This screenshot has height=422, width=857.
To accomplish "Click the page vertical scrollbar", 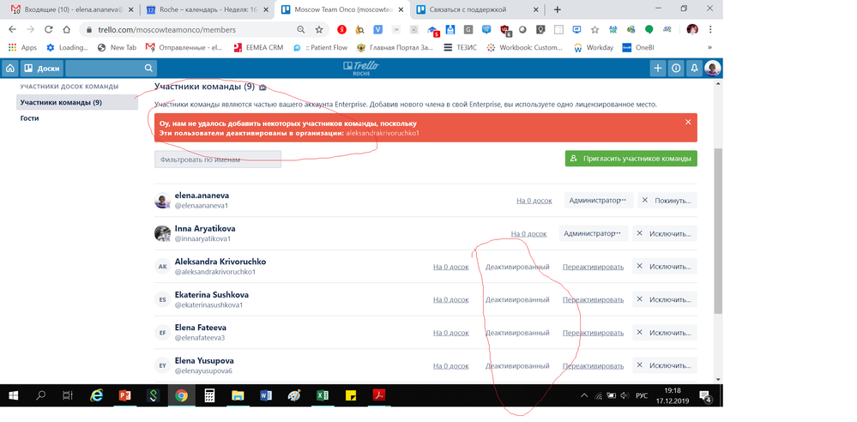I will [718, 232].
